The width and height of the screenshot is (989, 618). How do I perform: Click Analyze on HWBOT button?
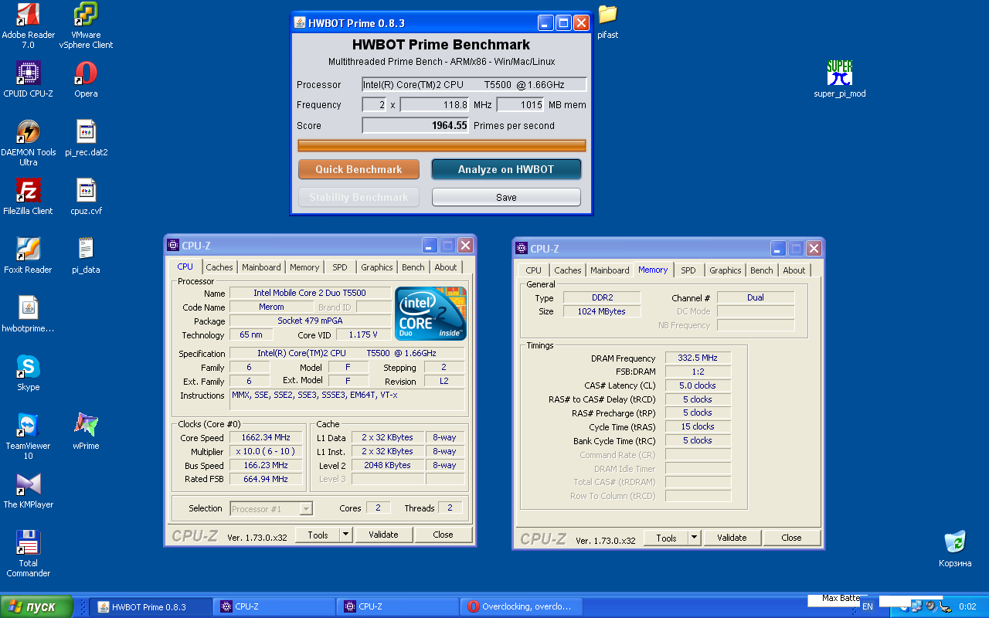click(506, 169)
